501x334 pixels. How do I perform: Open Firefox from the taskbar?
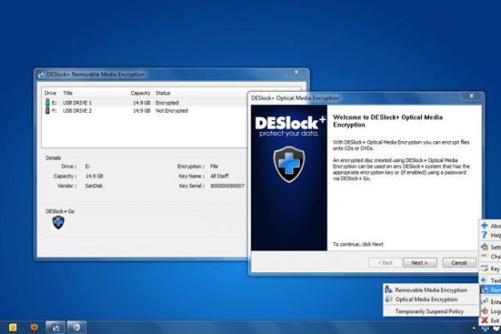(x=33, y=326)
